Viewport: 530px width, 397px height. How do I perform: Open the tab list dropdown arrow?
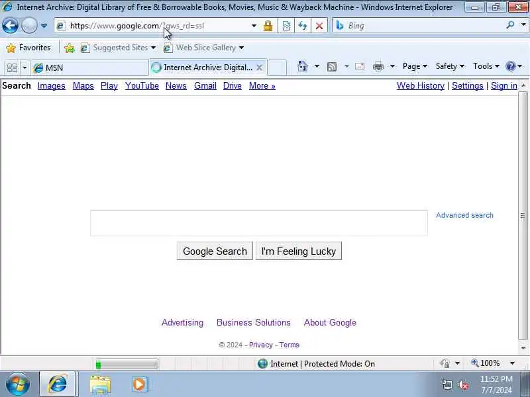tap(25, 68)
